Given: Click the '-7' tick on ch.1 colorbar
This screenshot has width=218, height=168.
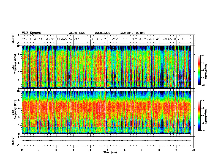Looking at the screenshot, I should coord(203,63).
